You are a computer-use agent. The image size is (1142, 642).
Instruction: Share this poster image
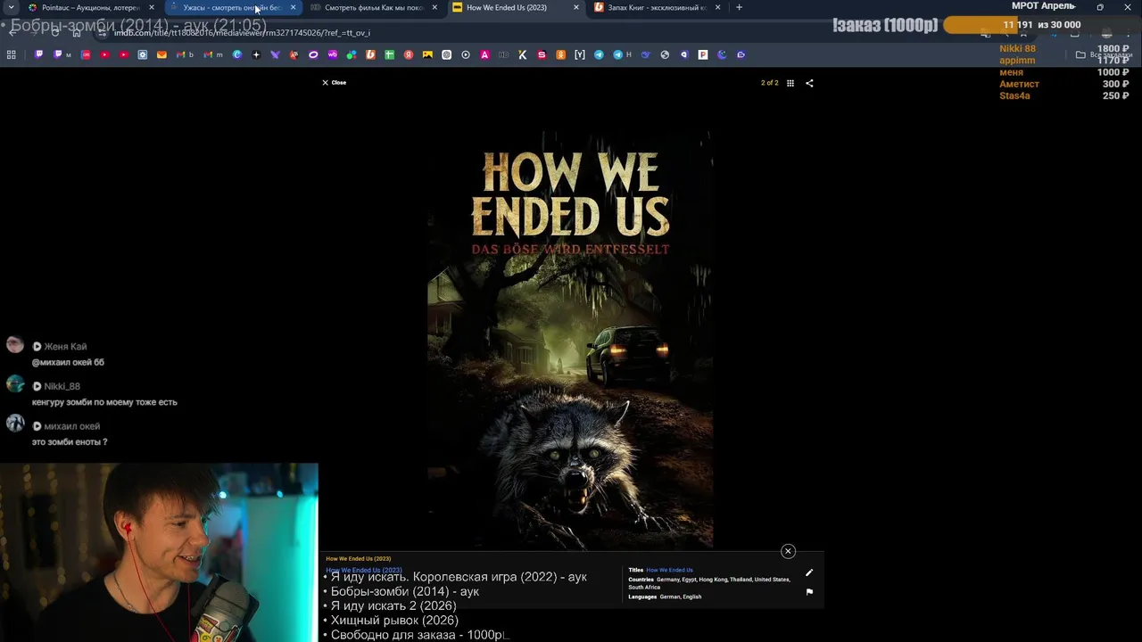809,83
